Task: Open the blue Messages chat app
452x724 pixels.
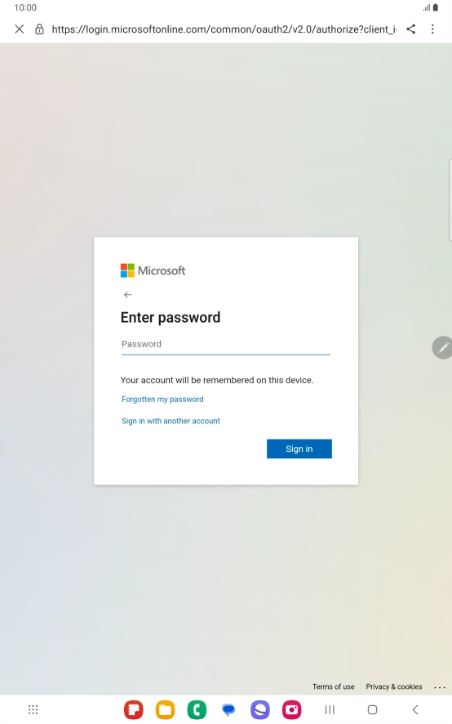Action: pos(228,709)
